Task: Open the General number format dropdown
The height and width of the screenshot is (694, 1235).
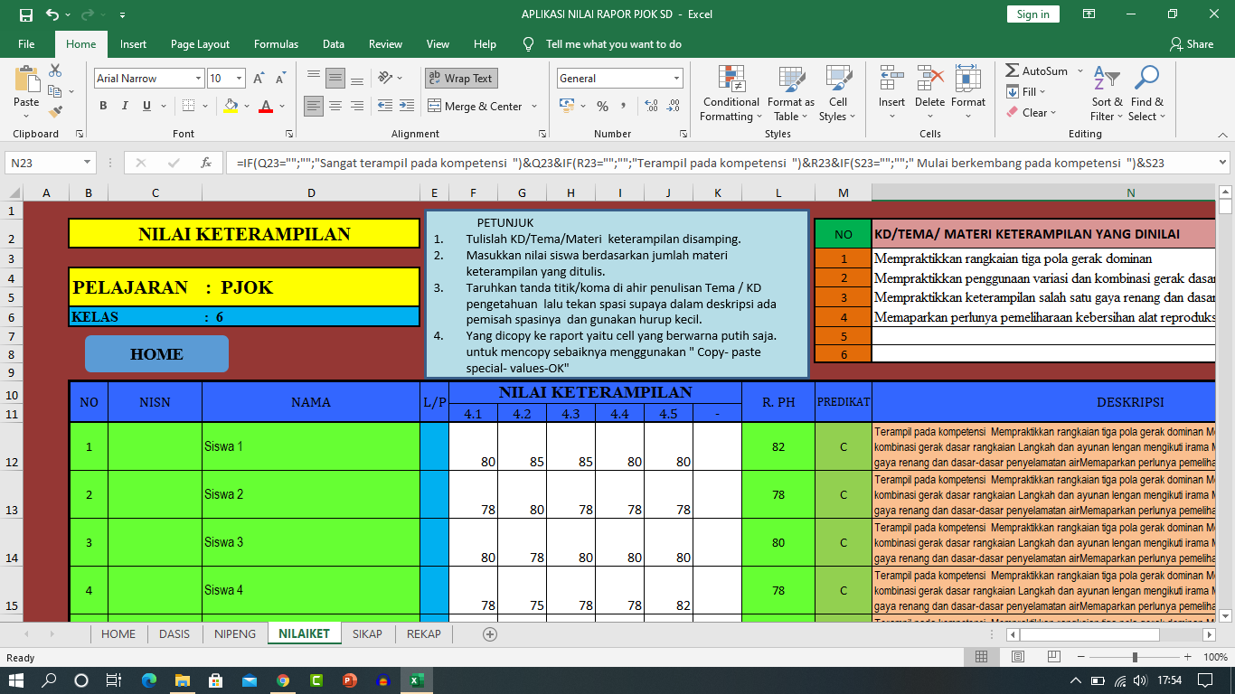Action: [x=676, y=79]
